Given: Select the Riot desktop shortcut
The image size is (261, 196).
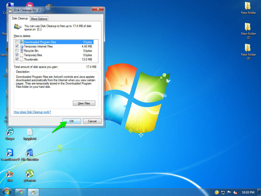Looking at the screenshot, I should click(x=10, y=176).
